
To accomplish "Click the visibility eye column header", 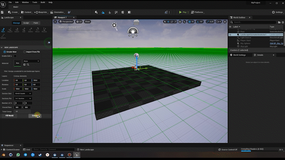I will pyautogui.click(x=230, y=27).
